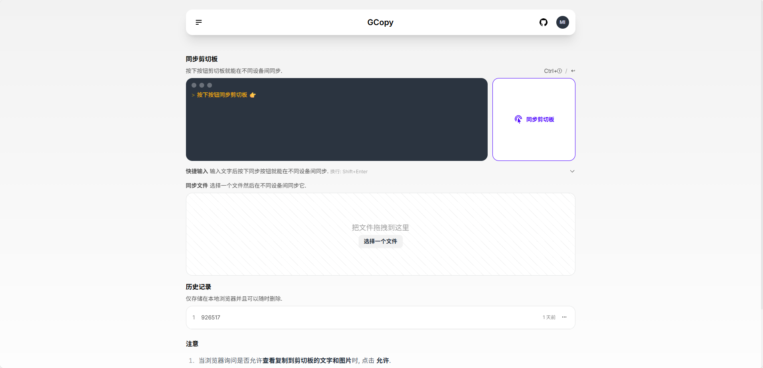Select history record 926517
The image size is (763, 368).
coord(210,317)
